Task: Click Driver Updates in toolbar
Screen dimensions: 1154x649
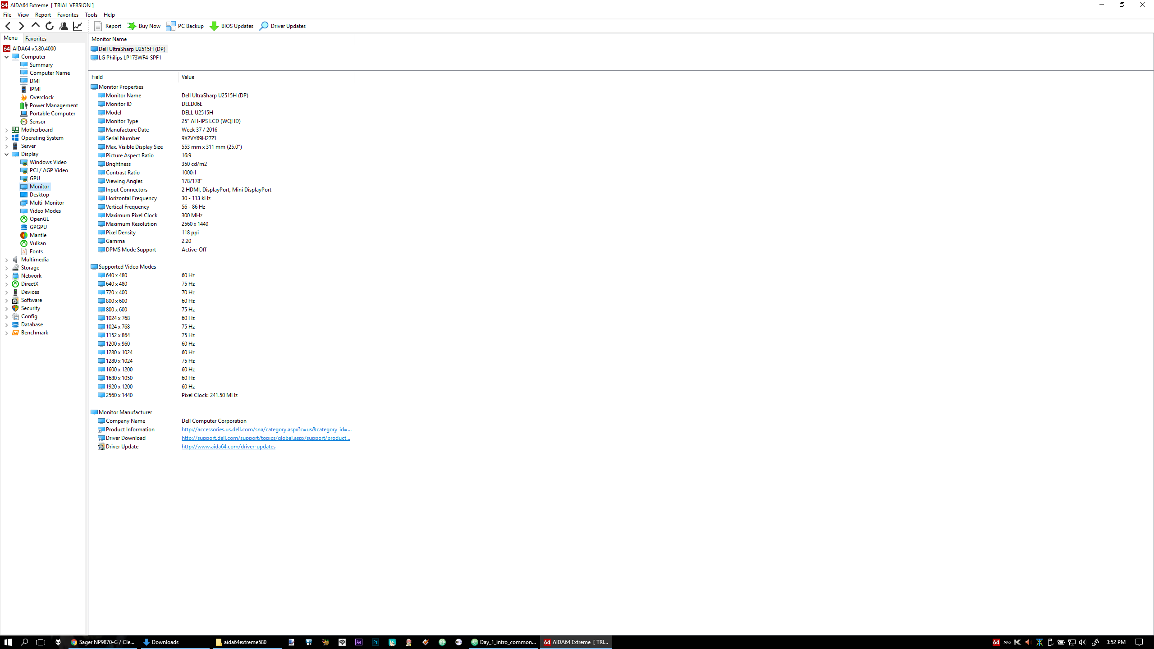Action: pos(283,26)
